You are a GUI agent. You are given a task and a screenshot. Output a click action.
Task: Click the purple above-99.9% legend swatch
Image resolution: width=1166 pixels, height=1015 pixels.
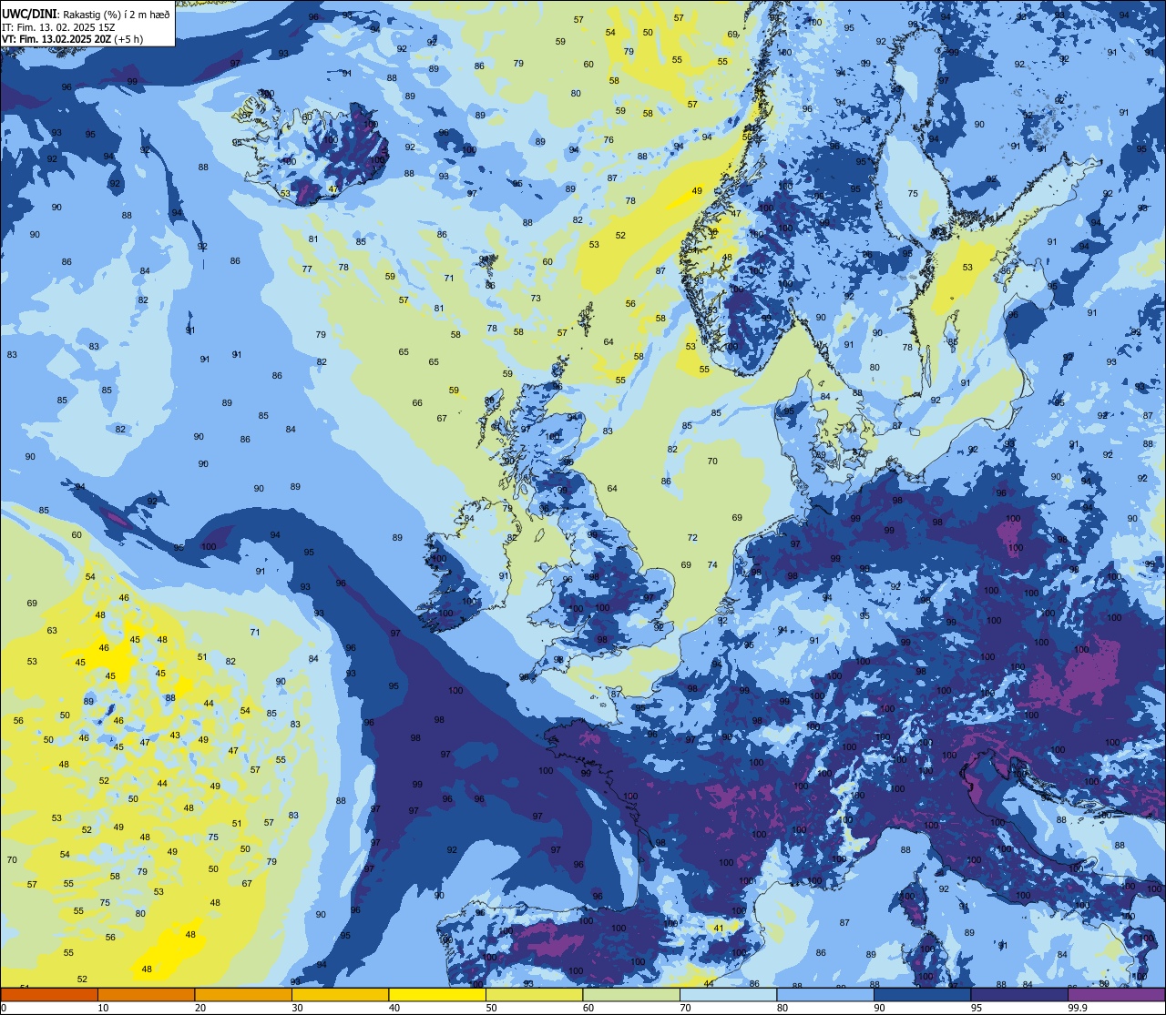pyautogui.click(x=1116, y=994)
